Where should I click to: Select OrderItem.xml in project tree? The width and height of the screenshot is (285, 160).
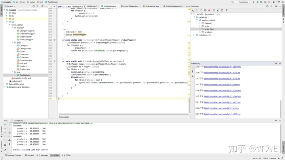point(26,60)
